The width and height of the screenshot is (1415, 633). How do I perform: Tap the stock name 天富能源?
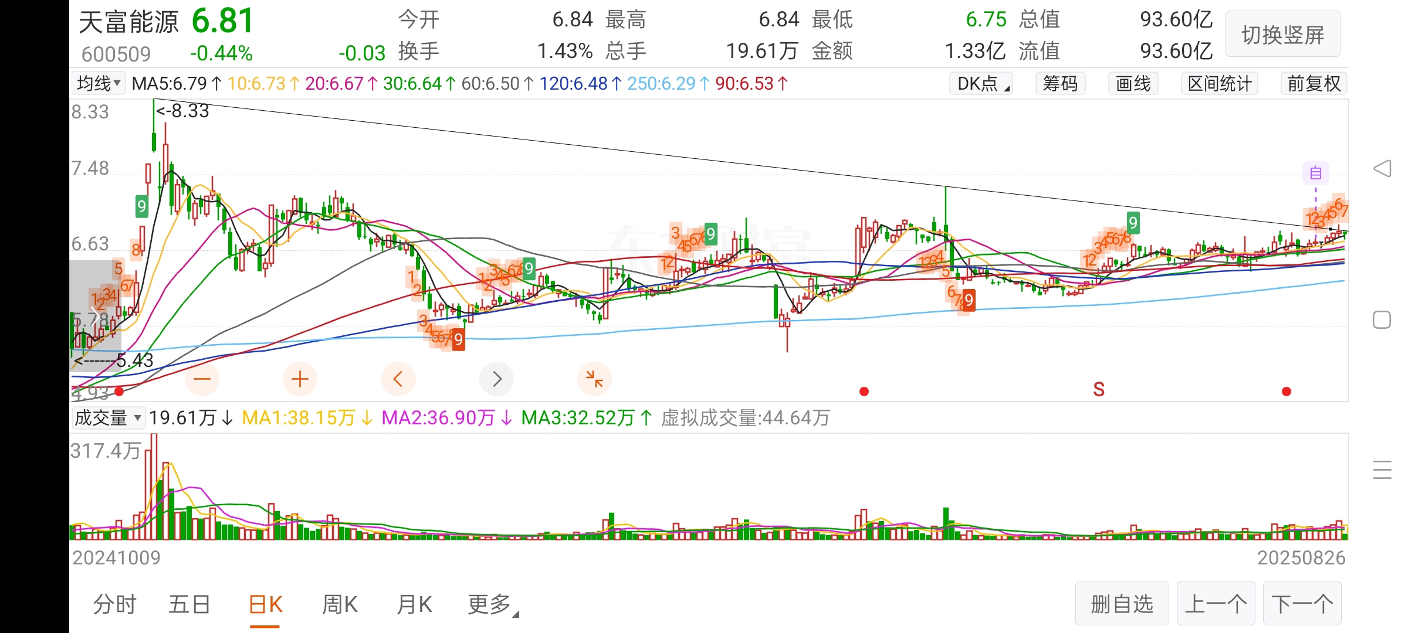tap(128, 22)
